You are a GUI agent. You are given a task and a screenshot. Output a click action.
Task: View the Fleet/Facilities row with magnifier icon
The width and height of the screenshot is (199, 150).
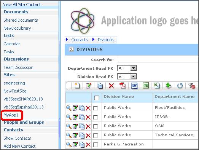coord(69,109)
